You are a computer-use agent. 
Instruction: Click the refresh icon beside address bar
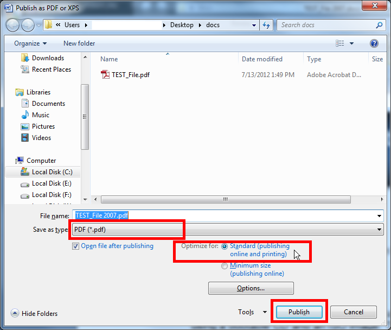(266, 25)
